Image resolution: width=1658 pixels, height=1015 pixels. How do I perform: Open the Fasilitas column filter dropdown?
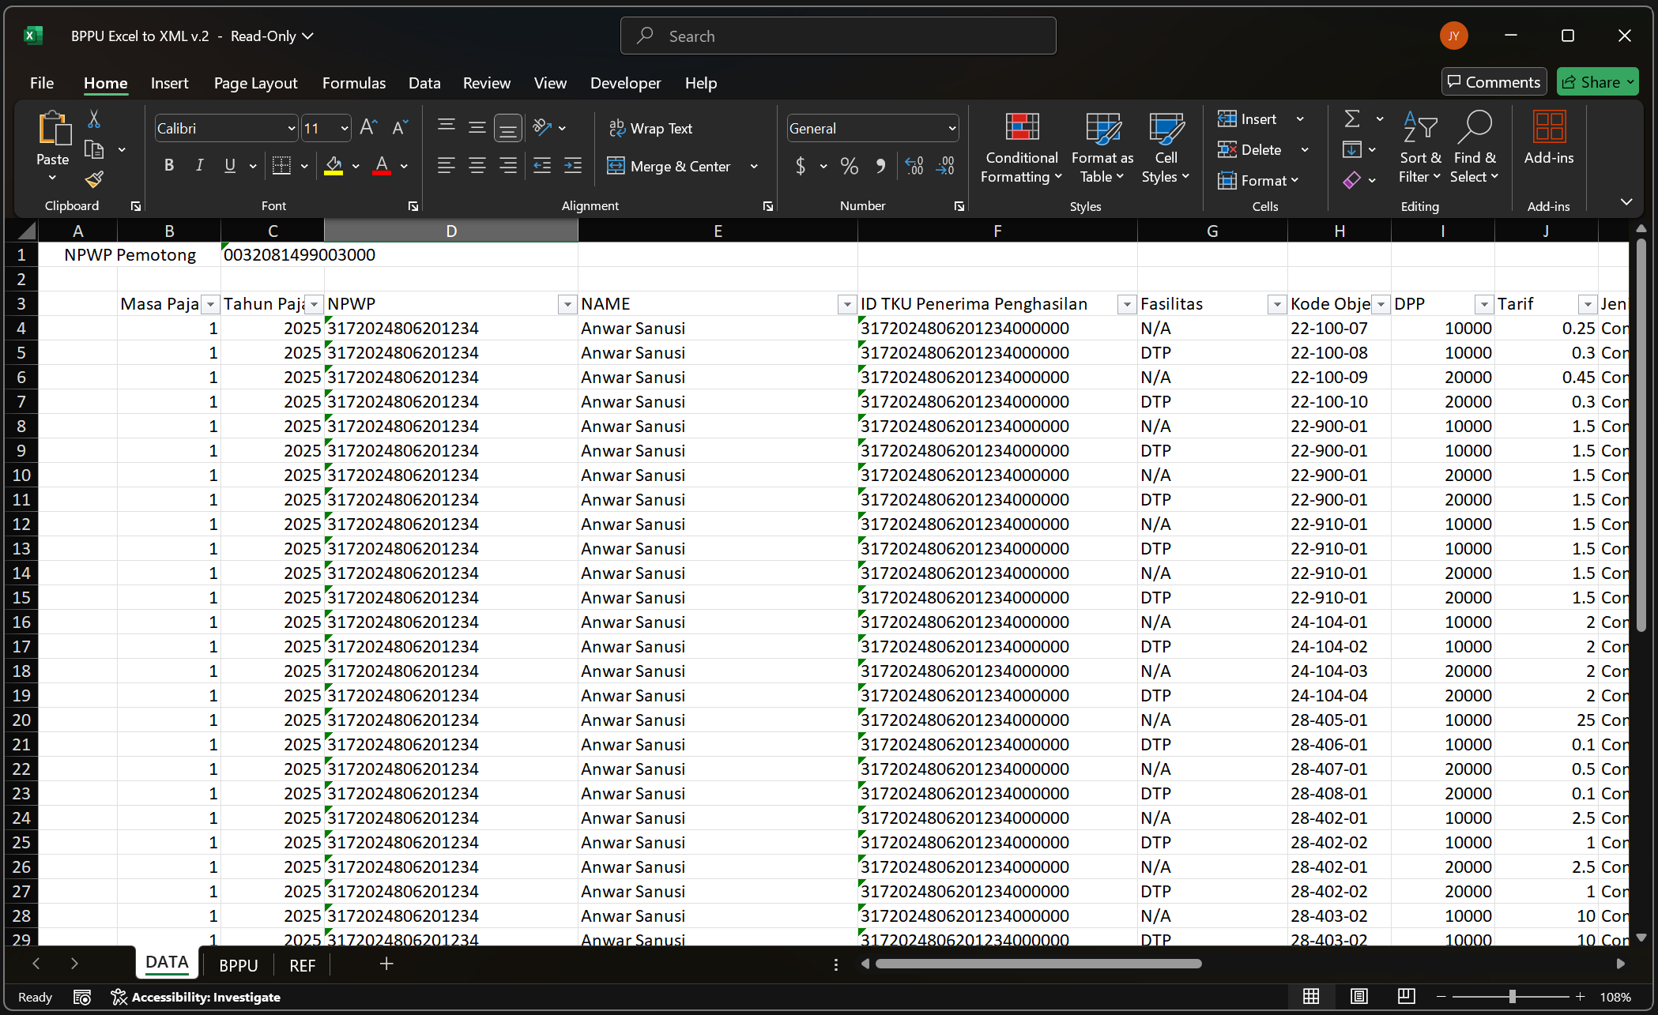1276,305
